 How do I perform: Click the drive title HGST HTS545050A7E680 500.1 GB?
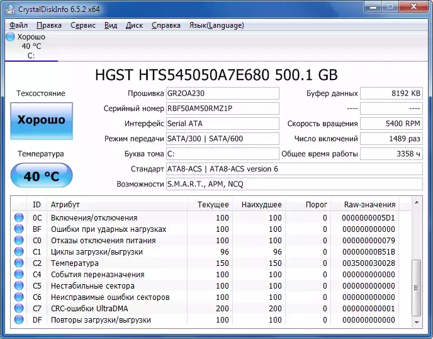(x=216, y=74)
